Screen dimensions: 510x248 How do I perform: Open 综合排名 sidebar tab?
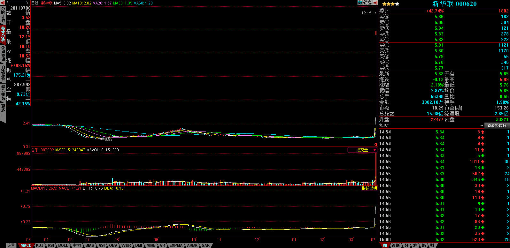coord(3,92)
